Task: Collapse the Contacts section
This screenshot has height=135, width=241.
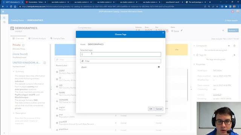Action: (194, 46)
